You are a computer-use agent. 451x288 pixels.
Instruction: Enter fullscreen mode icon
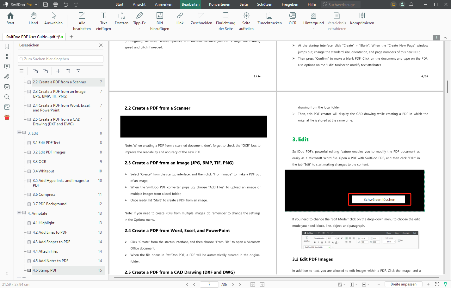point(437,284)
